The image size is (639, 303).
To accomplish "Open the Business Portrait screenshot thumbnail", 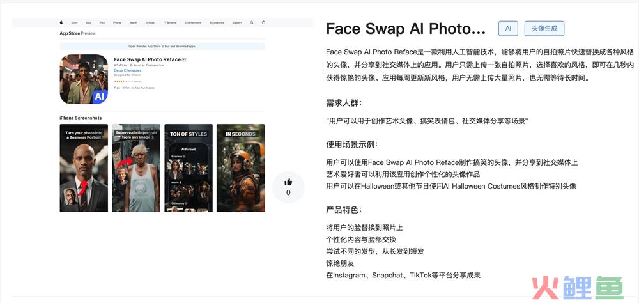I will pyautogui.click(x=84, y=168).
